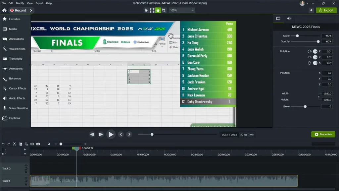Cut selected media using the scissors icon

[x=14, y=144]
